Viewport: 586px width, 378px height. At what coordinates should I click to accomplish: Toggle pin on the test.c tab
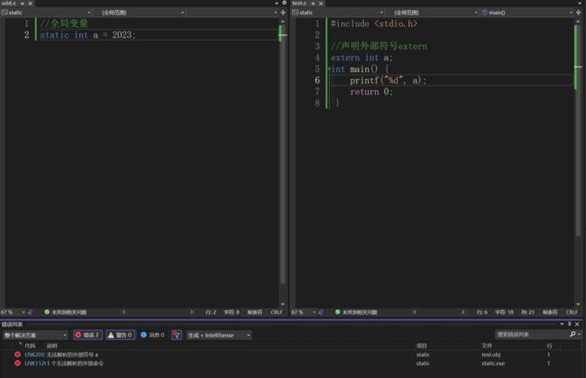click(313, 4)
